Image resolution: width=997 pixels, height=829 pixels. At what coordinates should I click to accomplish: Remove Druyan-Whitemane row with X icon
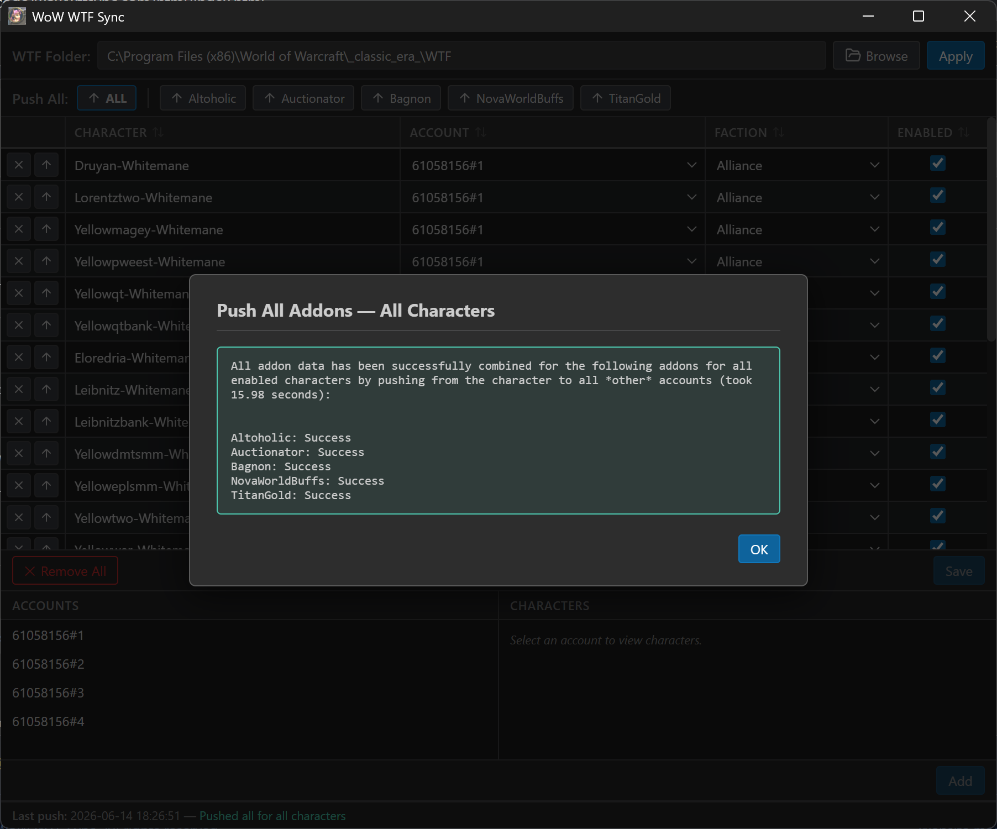[x=19, y=165]
